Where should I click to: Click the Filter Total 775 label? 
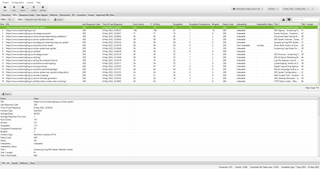tap(312, 88)
